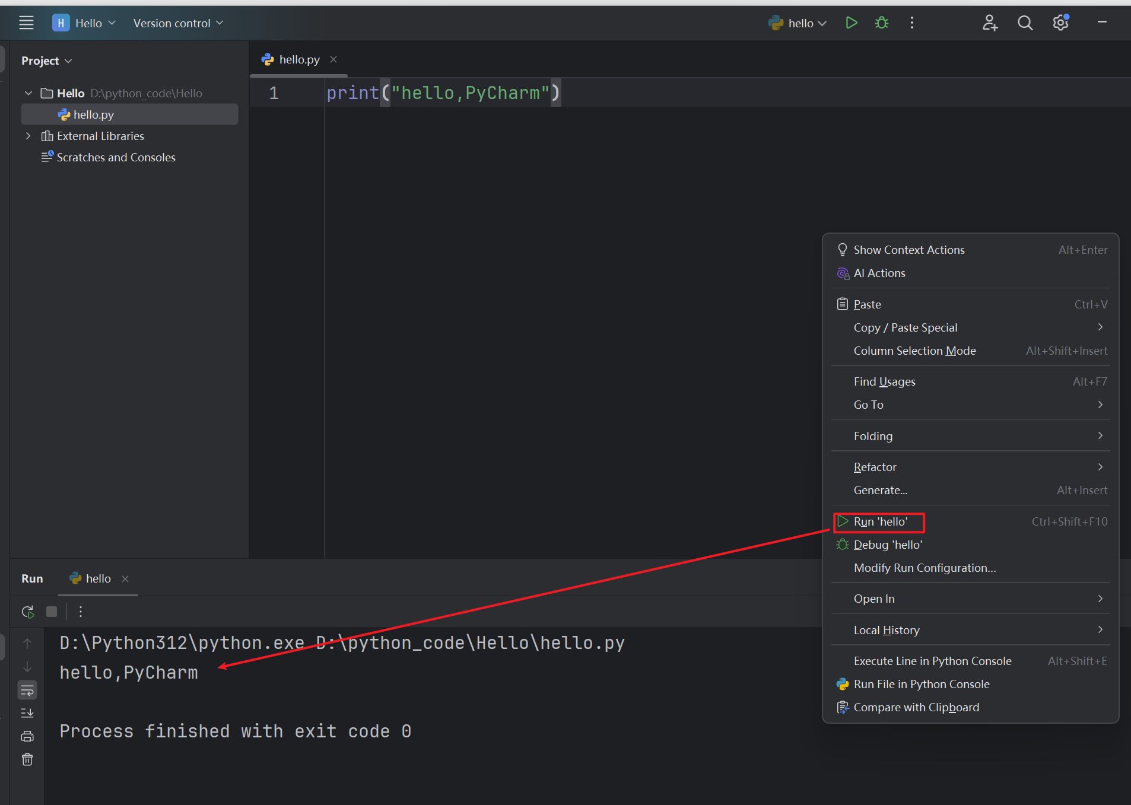
Task: Open the IDE settings gear
Action: coord(1060,23)
